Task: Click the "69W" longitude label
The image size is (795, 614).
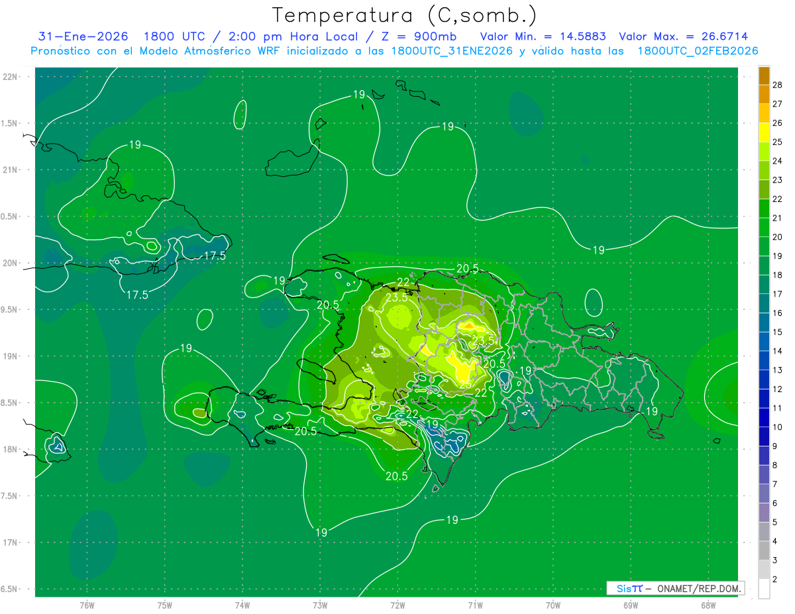Action: [x=631, y=605]
